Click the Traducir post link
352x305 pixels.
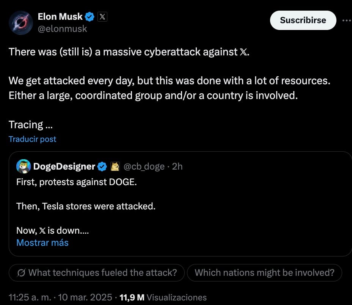32,139
